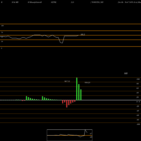Click the RSI axis label 100
This screenshot has height=141, width=141.
[2, 26]
